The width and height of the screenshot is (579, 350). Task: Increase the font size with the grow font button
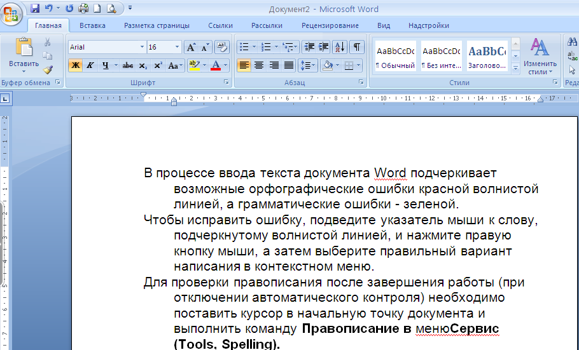pos(190,47)
